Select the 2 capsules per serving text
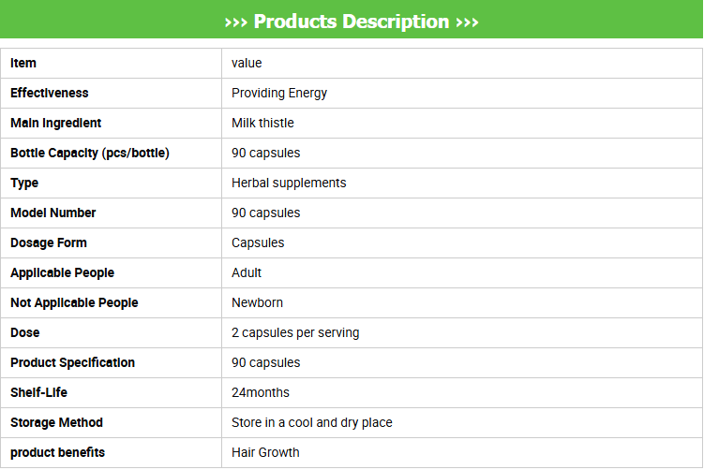 [295, 332]
